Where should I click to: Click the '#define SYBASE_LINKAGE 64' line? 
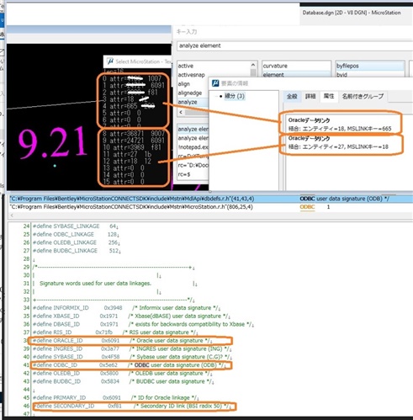click(x=76, y=226)
